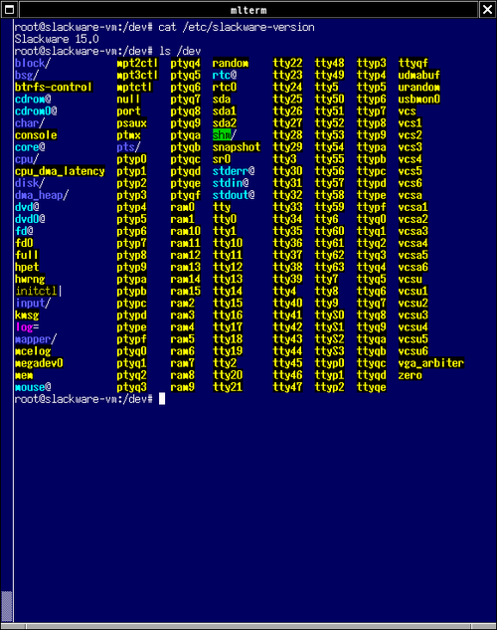Select the green-highlighted shm/ directory entry
Viewport: 497px width, 630px height.
(225, 135)
